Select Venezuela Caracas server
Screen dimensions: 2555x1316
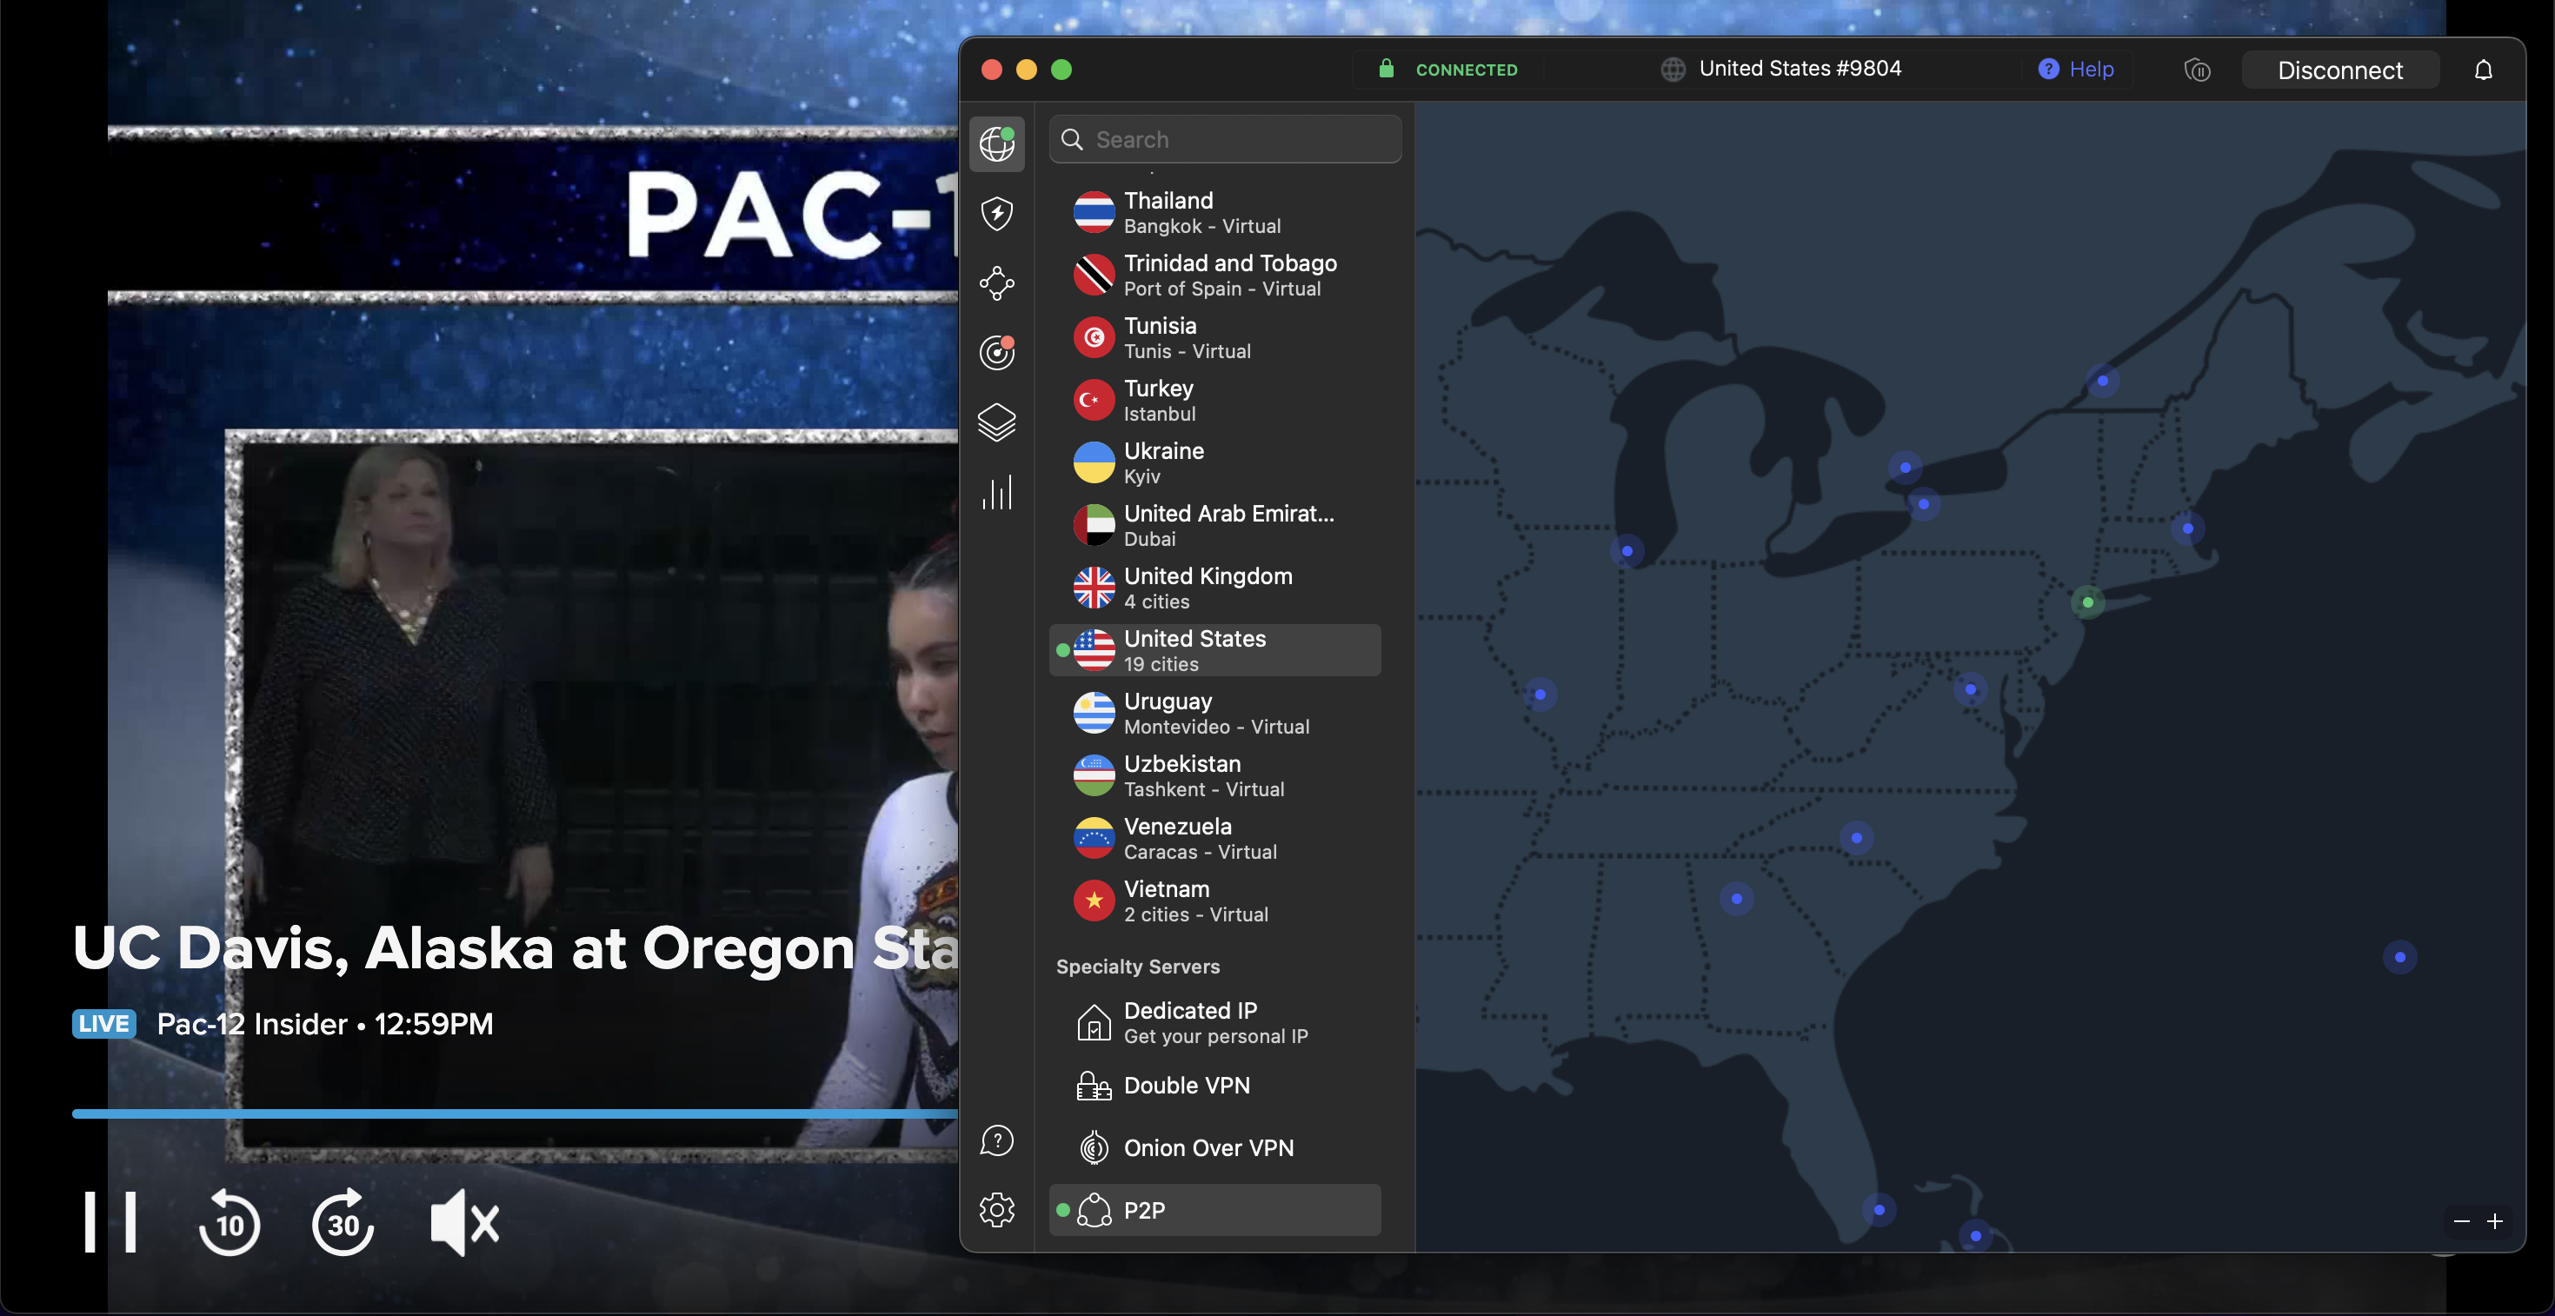[x=1215, y=837]
